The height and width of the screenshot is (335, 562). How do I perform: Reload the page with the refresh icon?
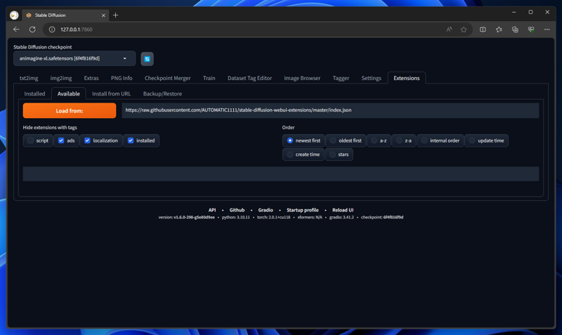pos(32,29)
